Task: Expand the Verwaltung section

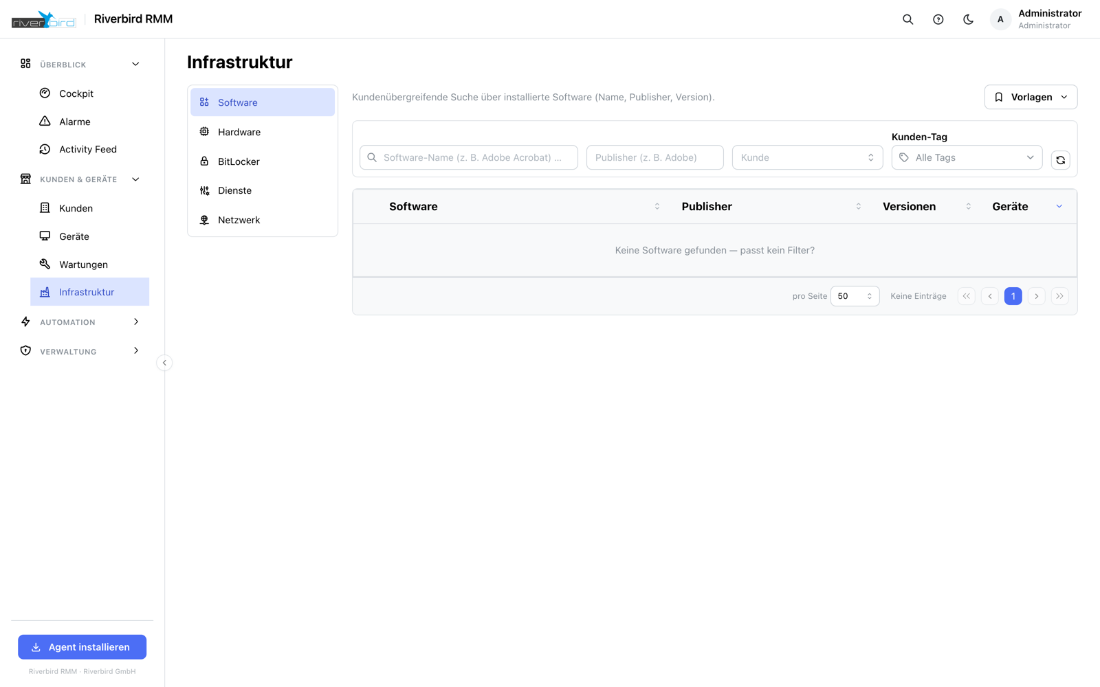Action: (80, 351)
